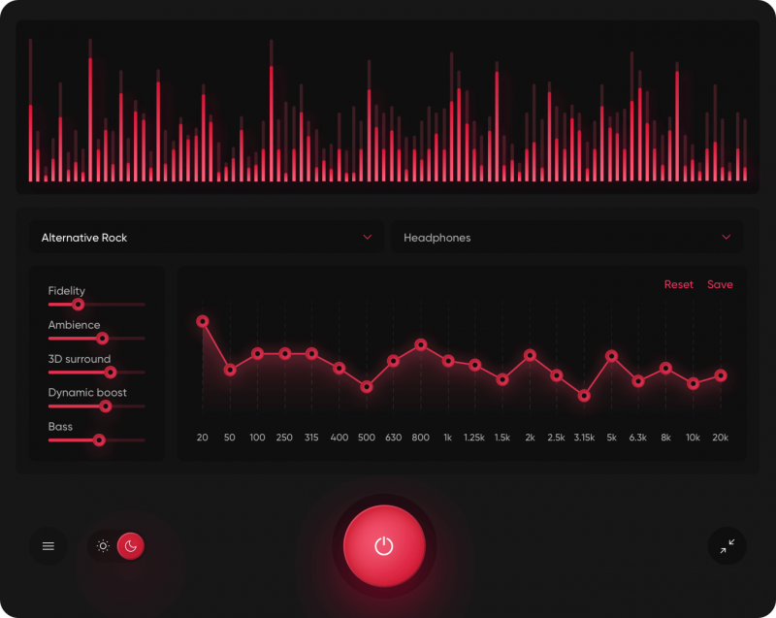
Task: Click the 20Hz equalizer point
Action: pyautogui.click(x=203, y=320)
